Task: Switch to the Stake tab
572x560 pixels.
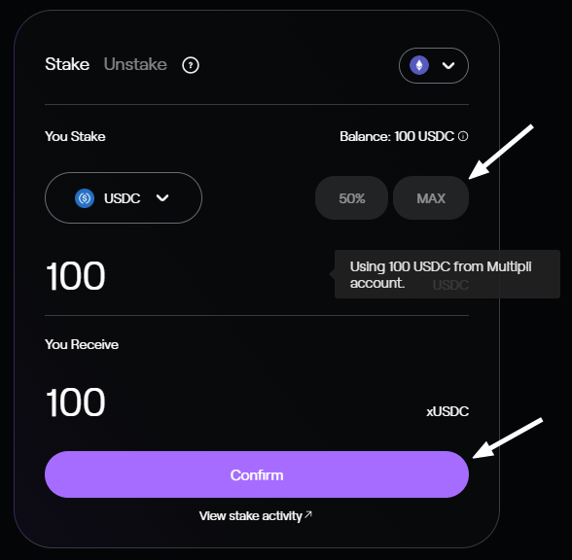Action: (x=67, y=64)
